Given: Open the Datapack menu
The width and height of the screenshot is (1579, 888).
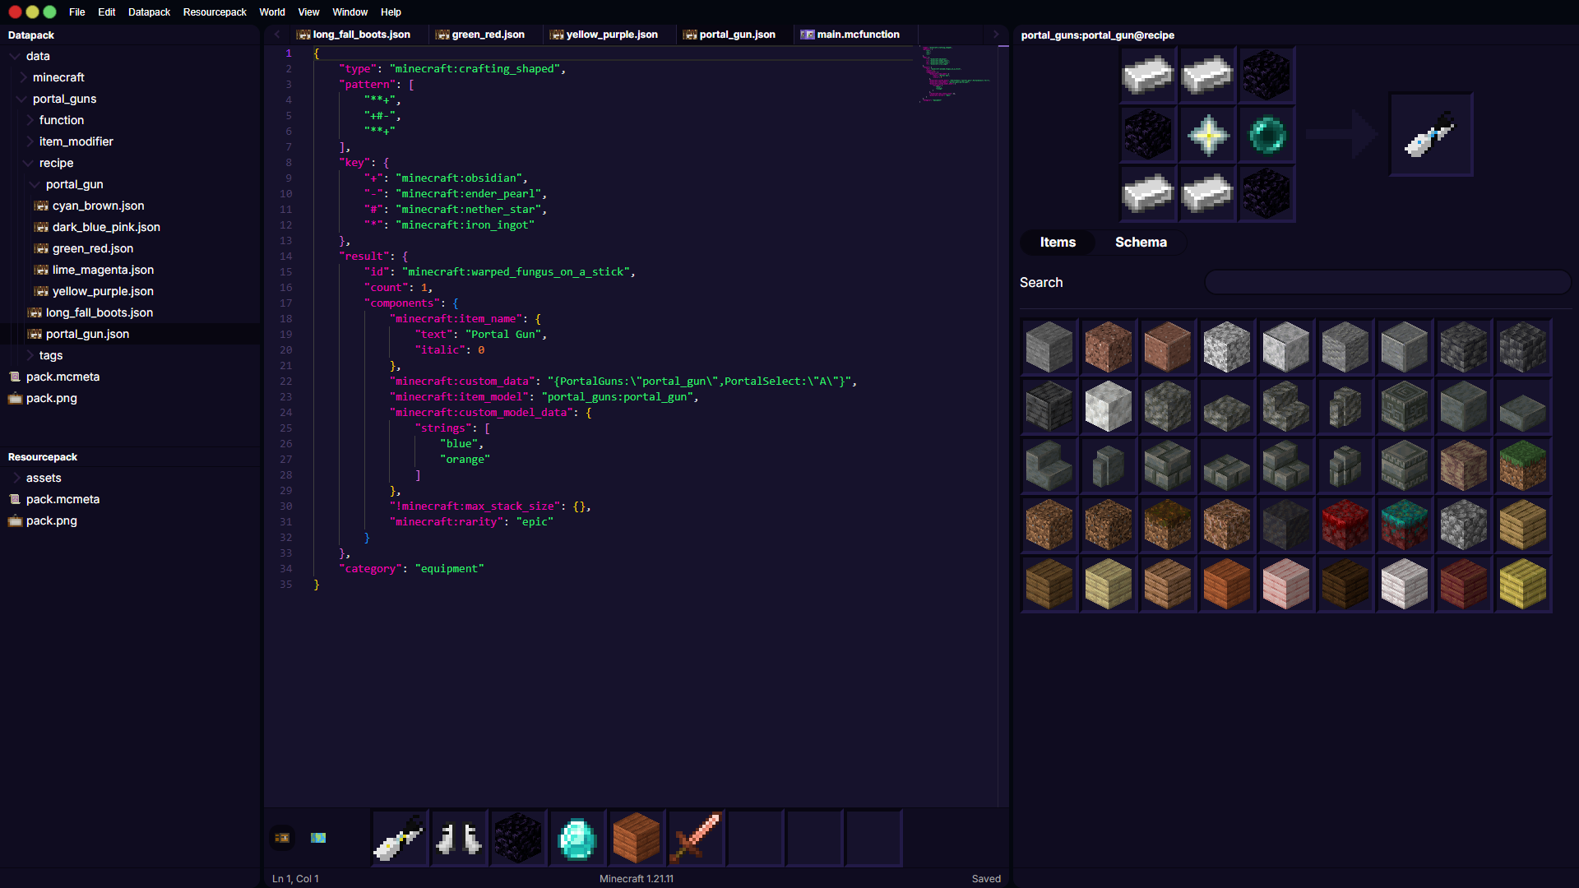Looking at the screenshot, I should (x=149, y=12).
